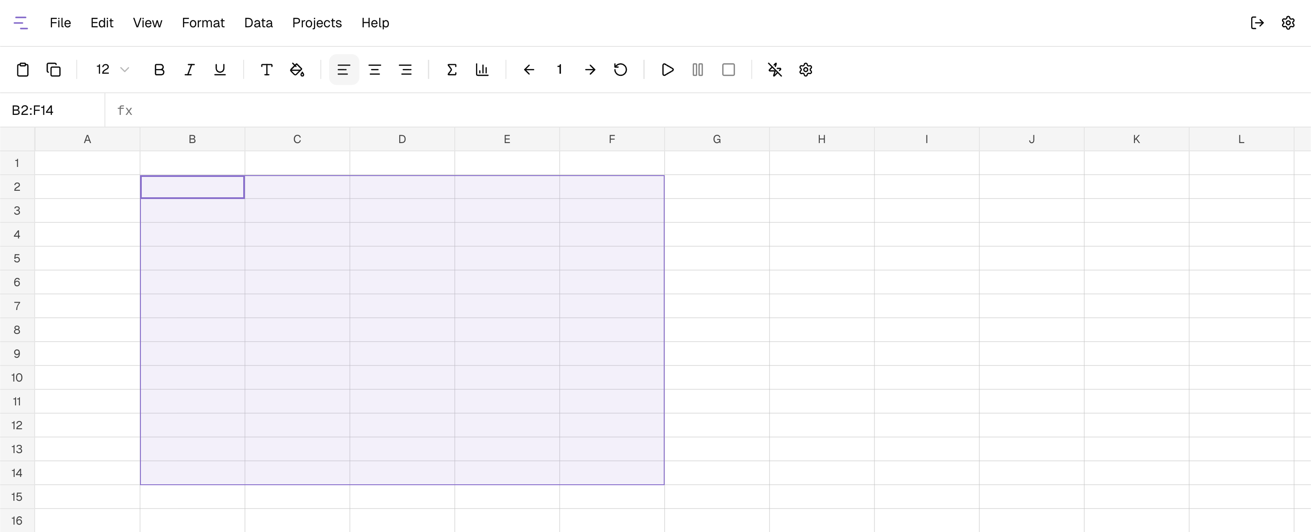
Task: Toggle underline formatting
Action: pyautogui.click(x=220, y=70)
